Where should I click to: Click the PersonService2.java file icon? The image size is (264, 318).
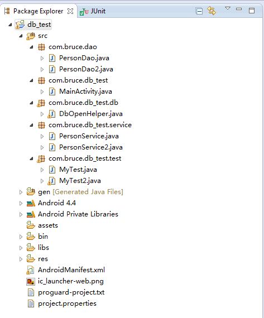[x=52, y=147]
